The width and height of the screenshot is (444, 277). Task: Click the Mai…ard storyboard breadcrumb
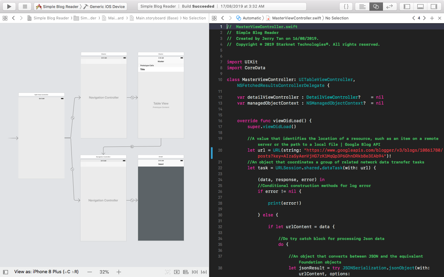[113, 18]
